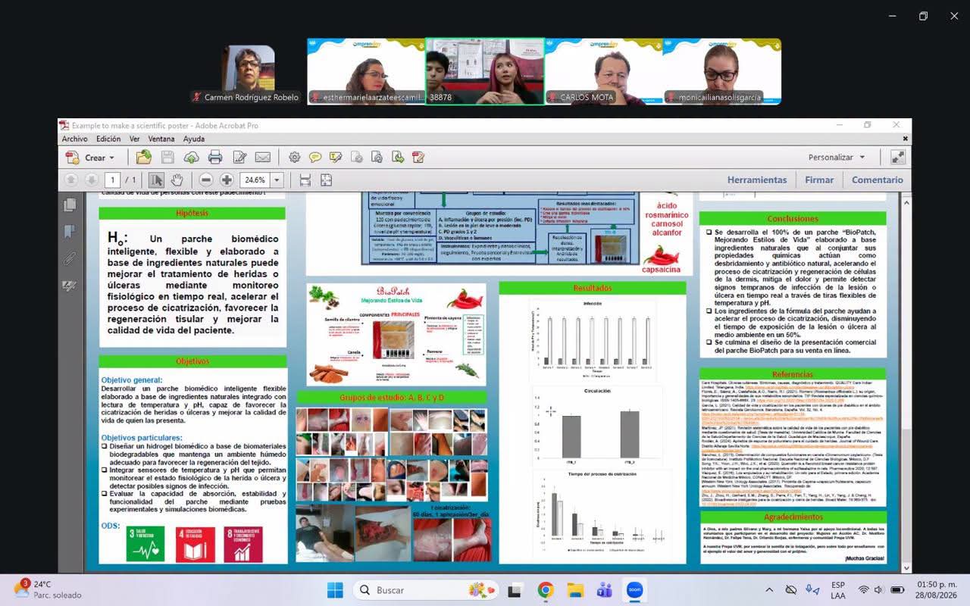Image resolution: width=970 pixels, height=606 pixels.
Task: Open the signatures side panel
Action: coord(70,286)
